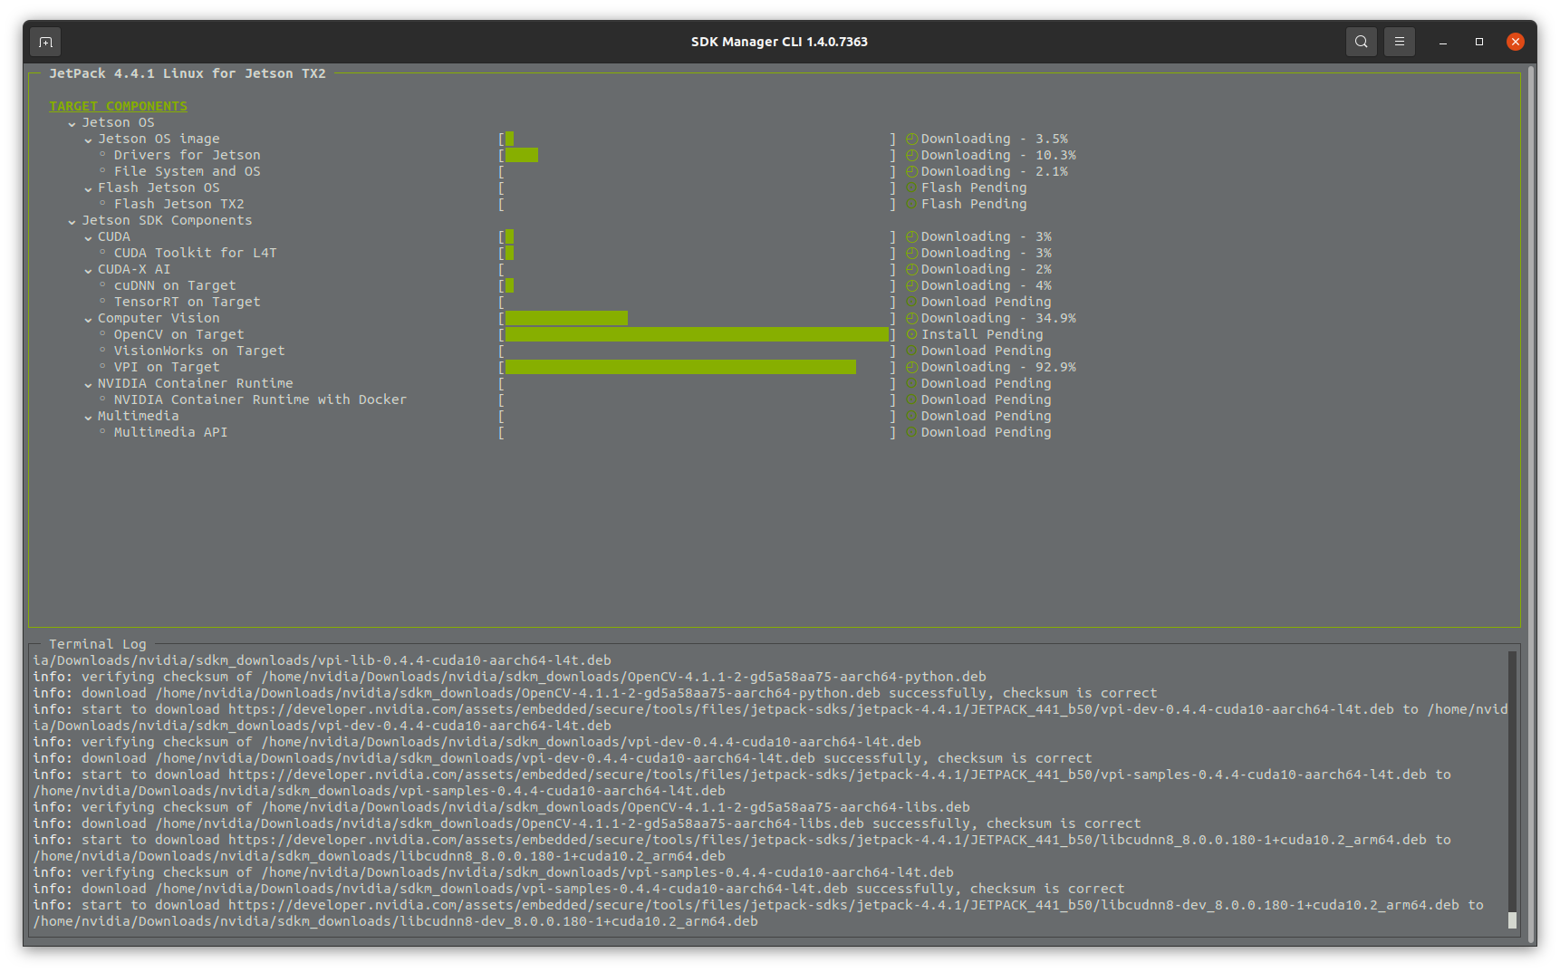1560x972 pixels.
Task: Click the Install Pending icon for OpenCV on Target
Action: click(912, 335)
